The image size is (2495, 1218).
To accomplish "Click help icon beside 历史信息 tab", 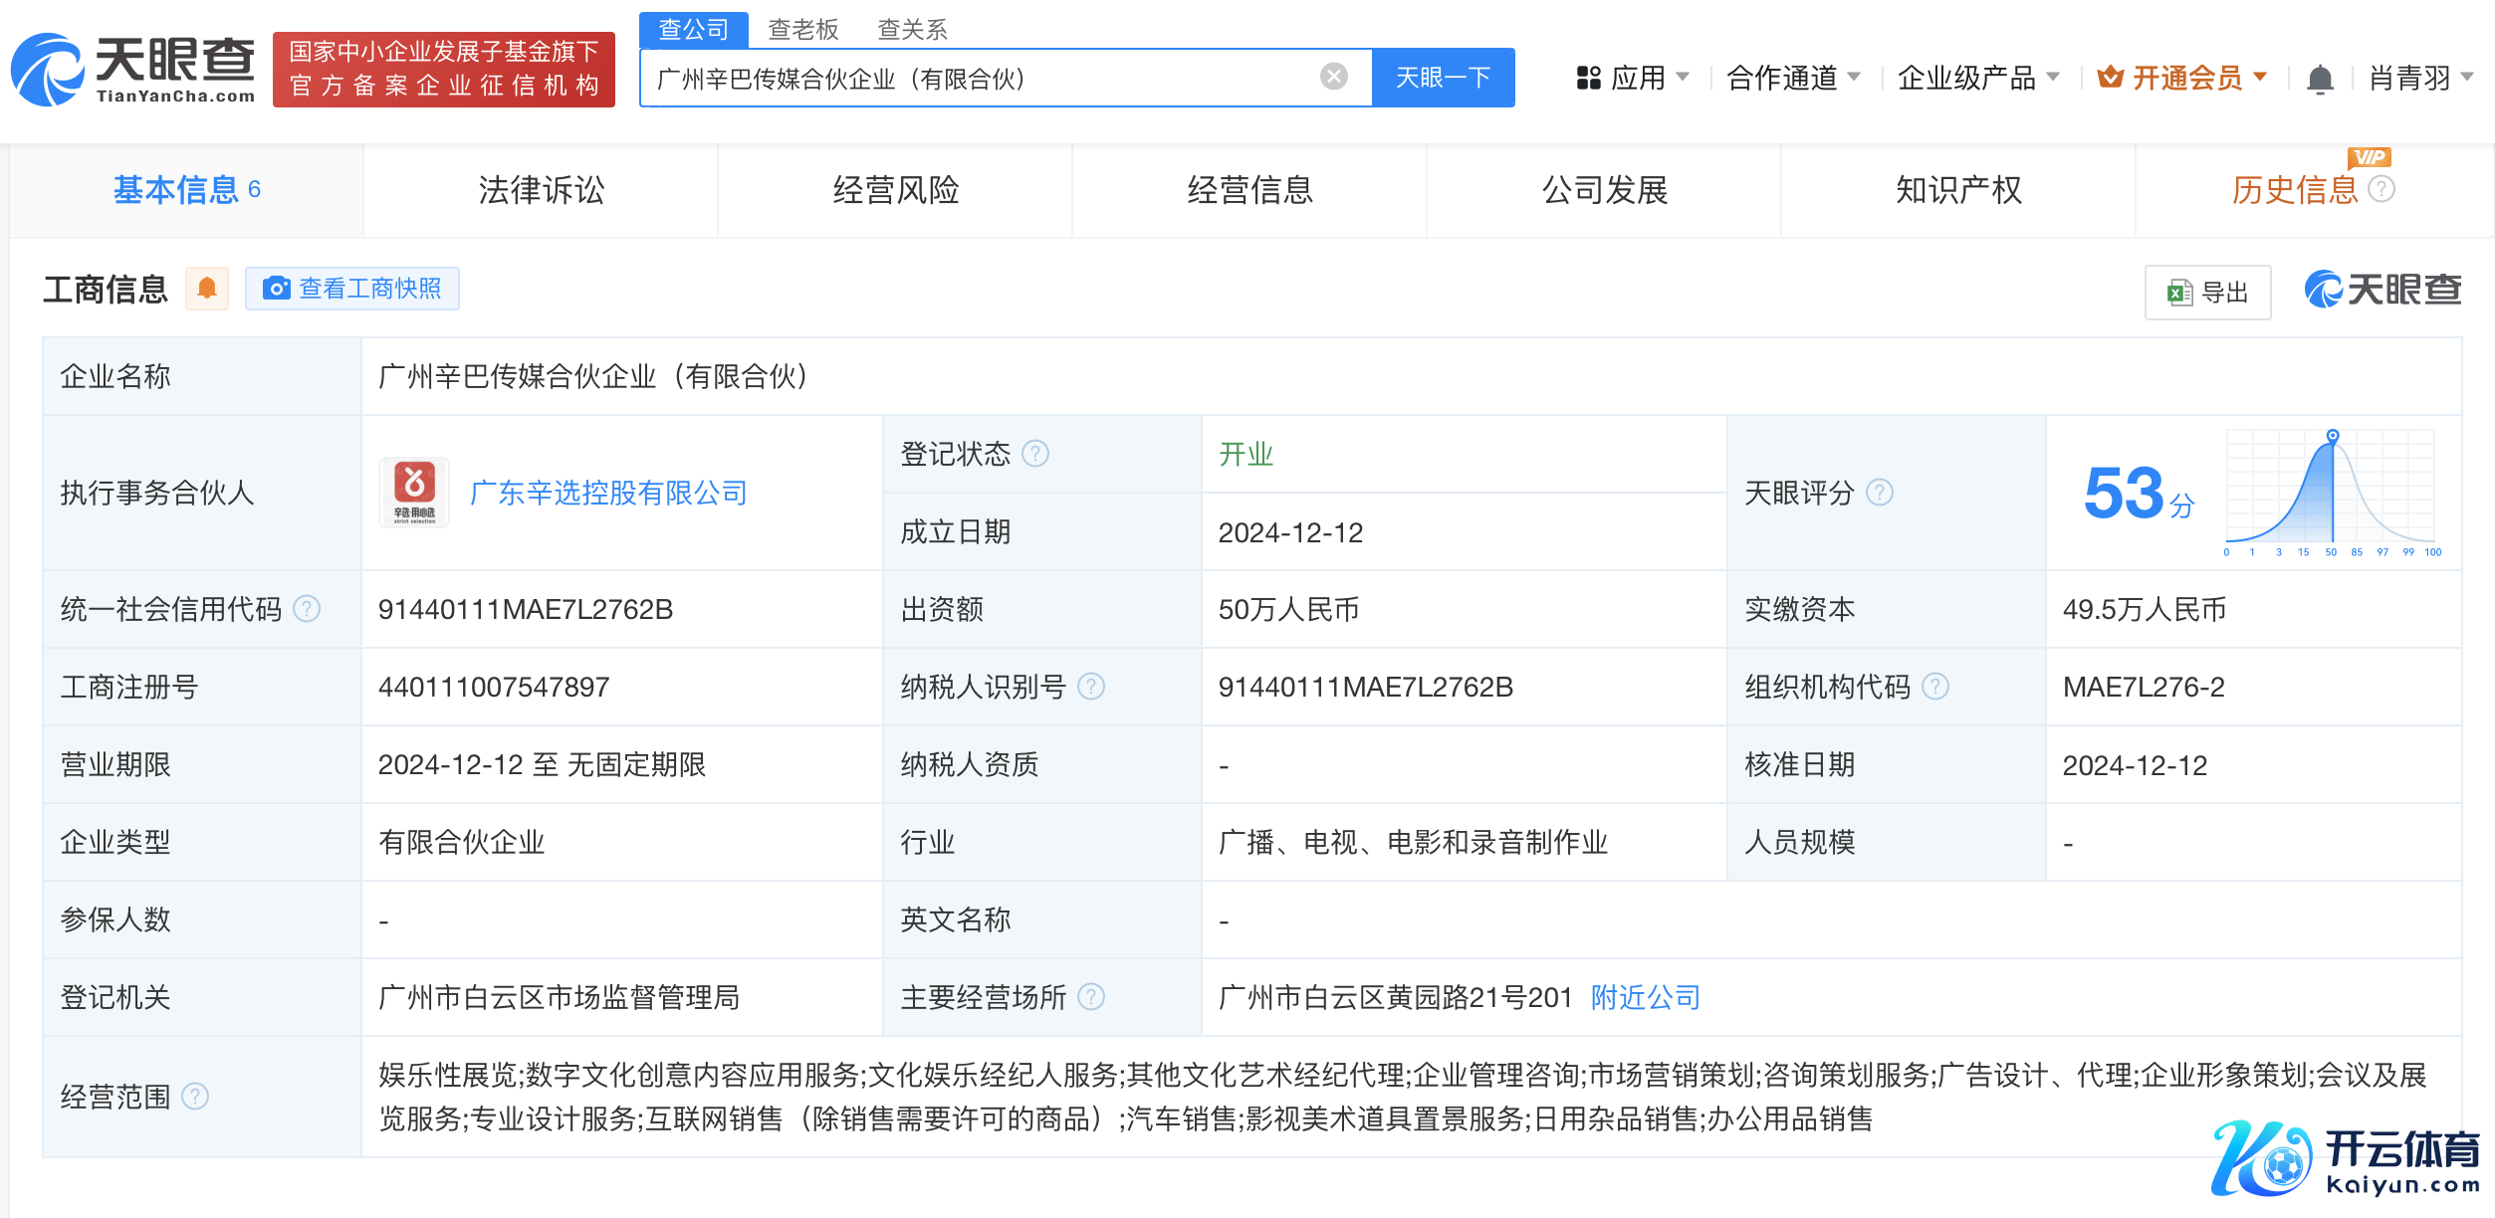I will [2381, 189].
